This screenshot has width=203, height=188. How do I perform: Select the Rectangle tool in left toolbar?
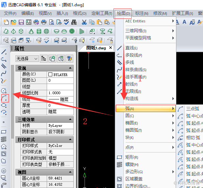(x=4, y=132)
